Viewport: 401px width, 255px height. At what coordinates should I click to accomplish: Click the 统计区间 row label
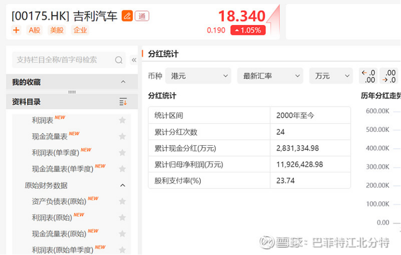click(x=169, y=115)
